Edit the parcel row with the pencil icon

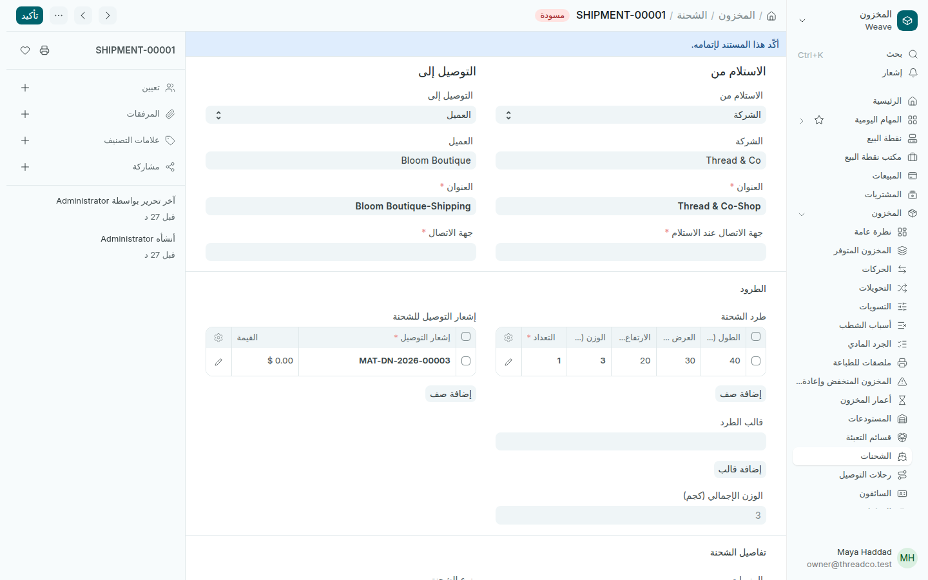pos(508,362)
